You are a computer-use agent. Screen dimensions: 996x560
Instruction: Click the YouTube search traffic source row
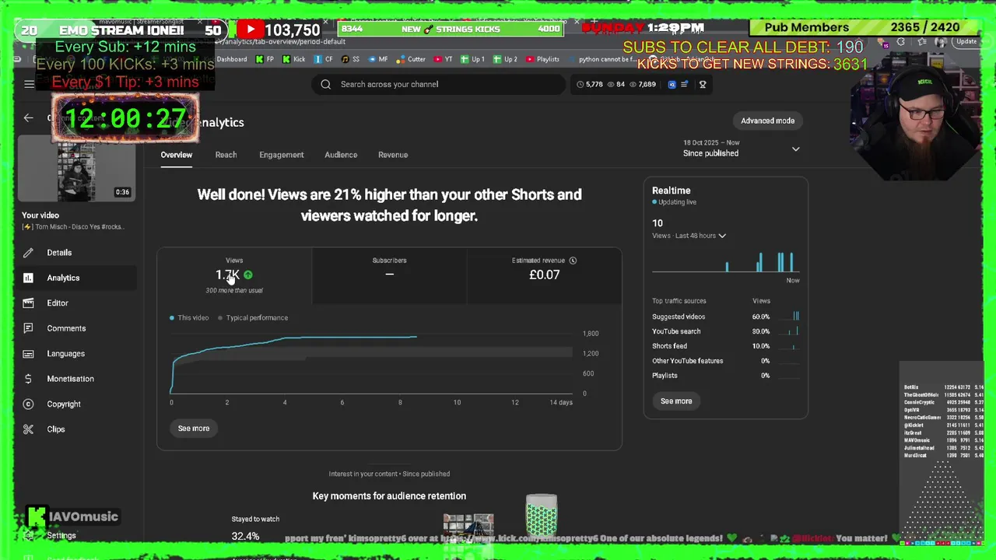click(x=725, y=331)
